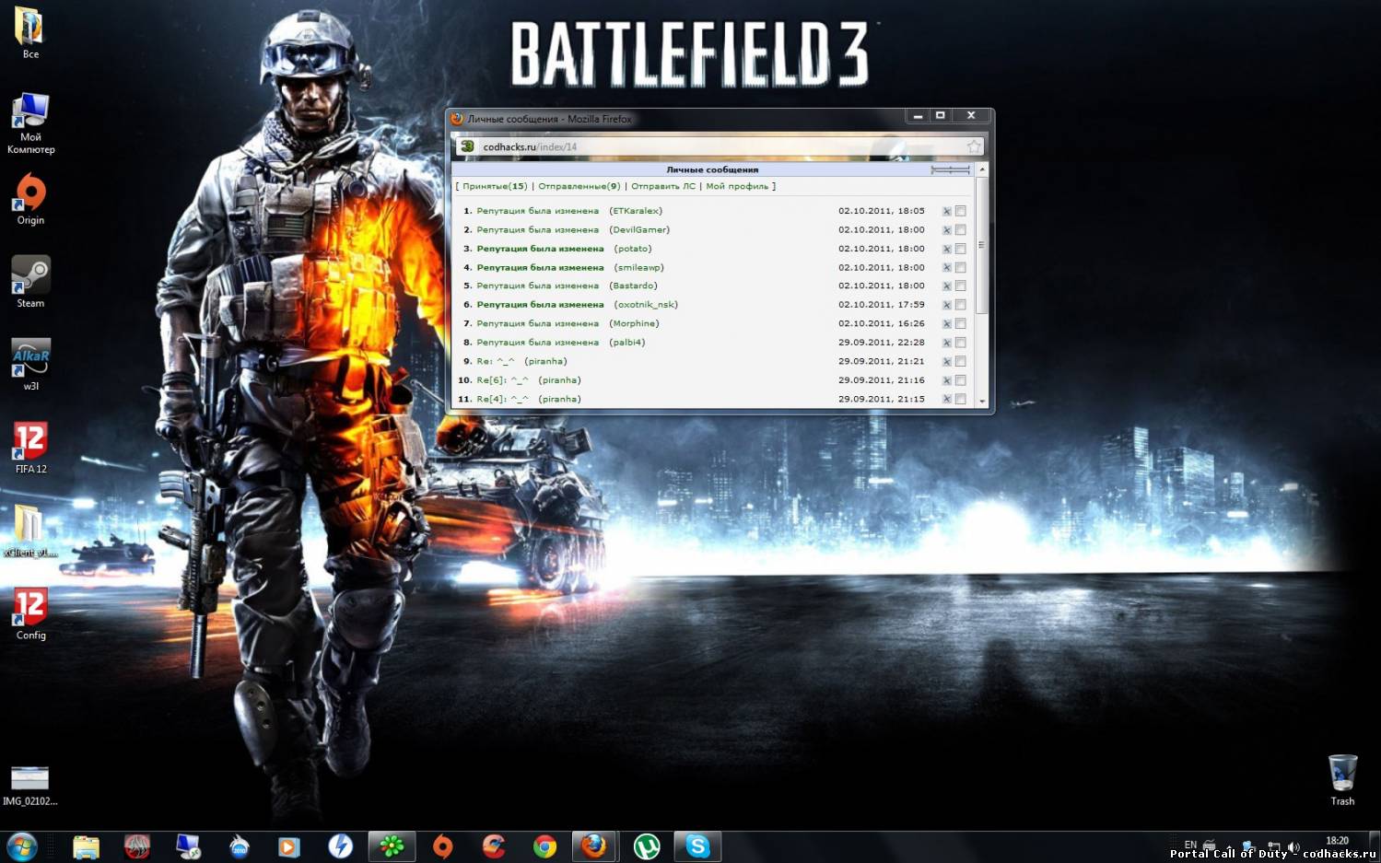Viewport: 1381px width, 863px height.
Task: Open message 6 subject from oxotnik_nsk
Action: coord(540,305)
